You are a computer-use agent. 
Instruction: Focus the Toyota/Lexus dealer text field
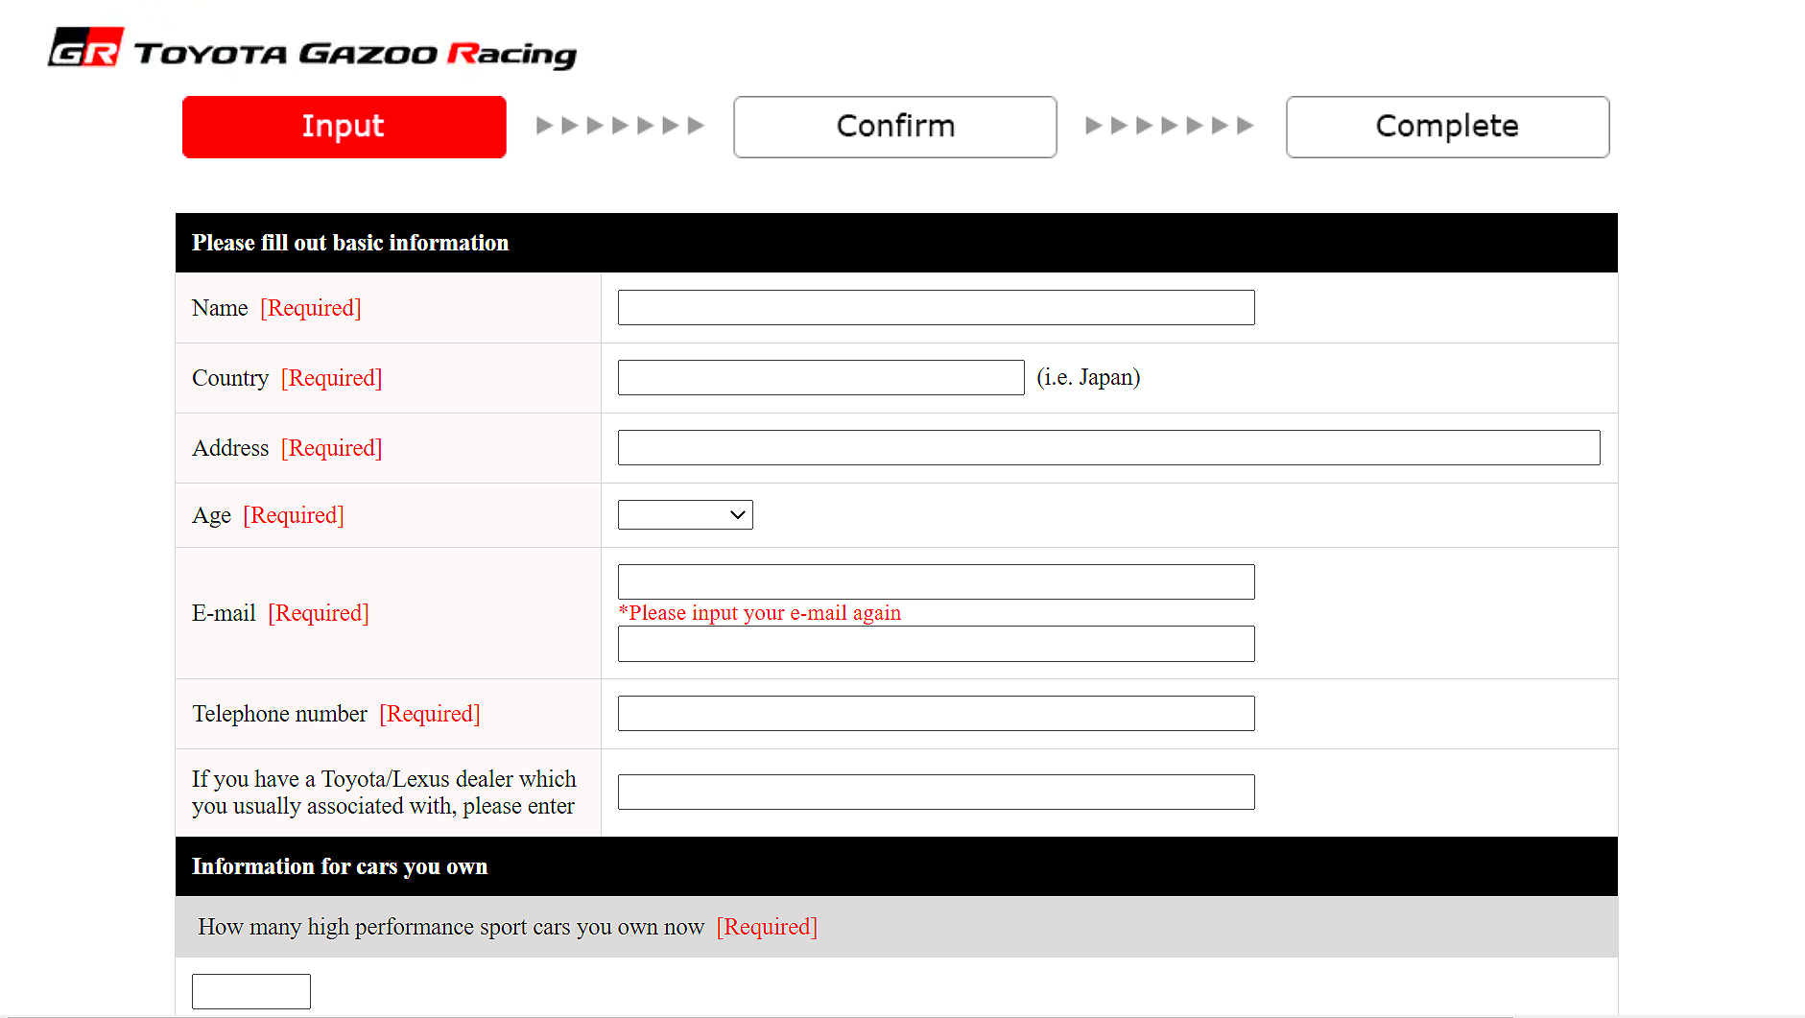point(936,793)
